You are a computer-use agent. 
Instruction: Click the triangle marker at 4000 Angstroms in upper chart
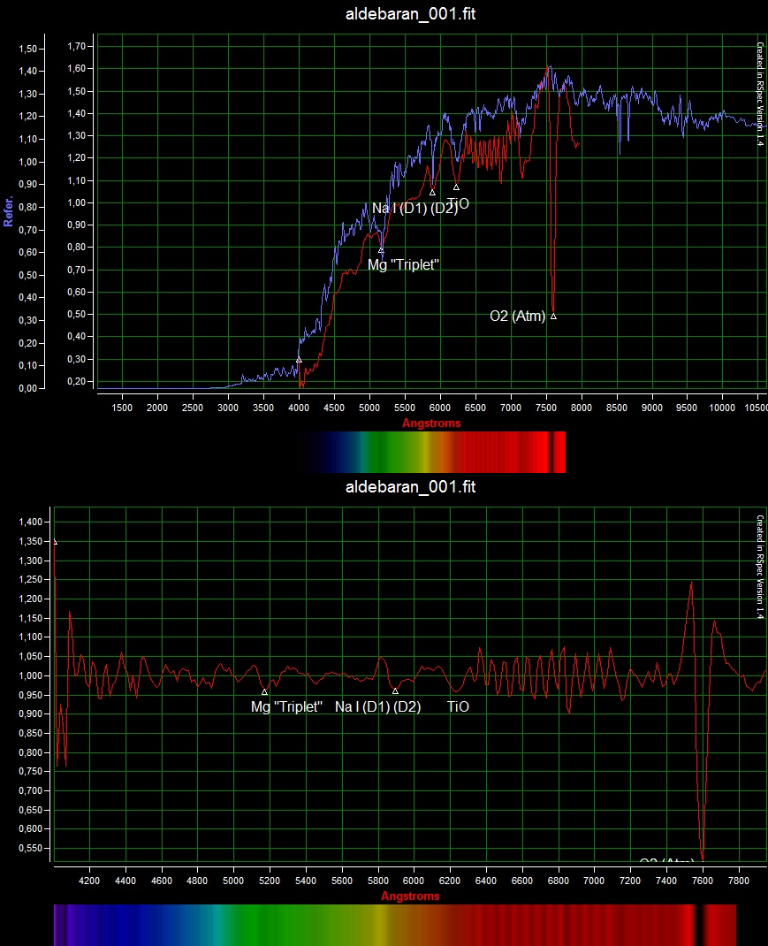[299, 360]
